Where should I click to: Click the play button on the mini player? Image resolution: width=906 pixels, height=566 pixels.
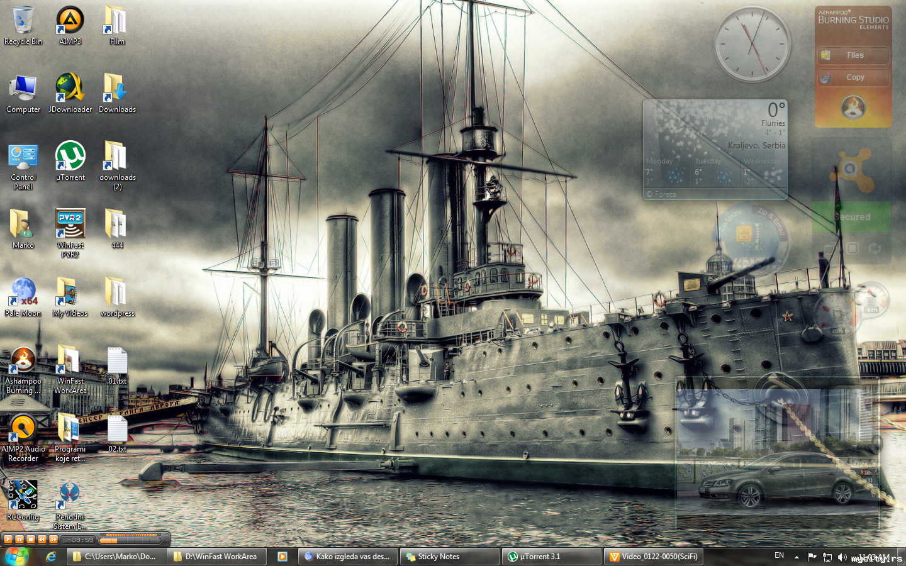(8, 539)
